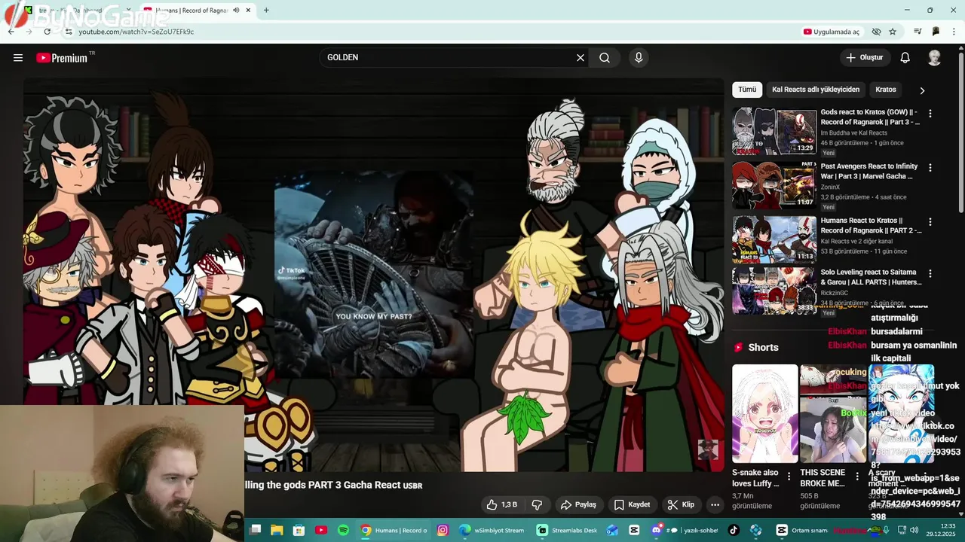Open more actions three-dot menu under video
The width and height of the screenshot is (965, 542).
click(x=715, y=504)
